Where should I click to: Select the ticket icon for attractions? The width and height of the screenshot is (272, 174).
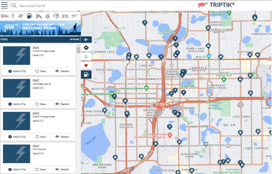(x=21, y=15)
